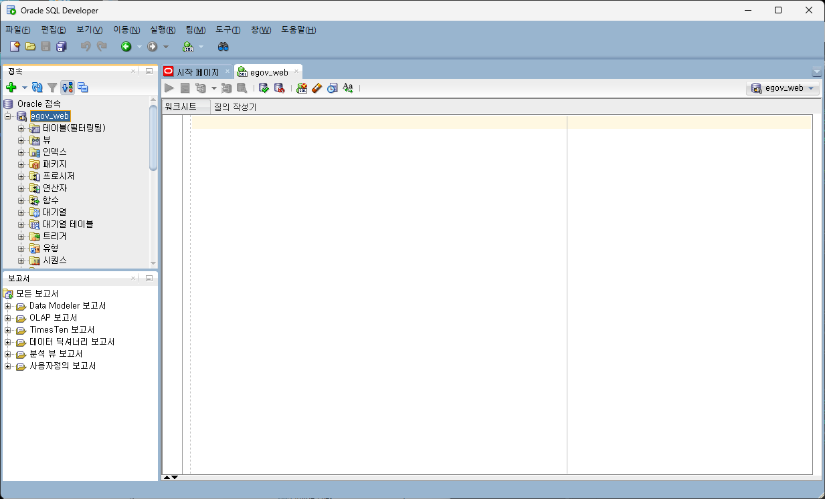
Task: Toggle the schema browser icon in Connections panel
Action: pos(68,88)
